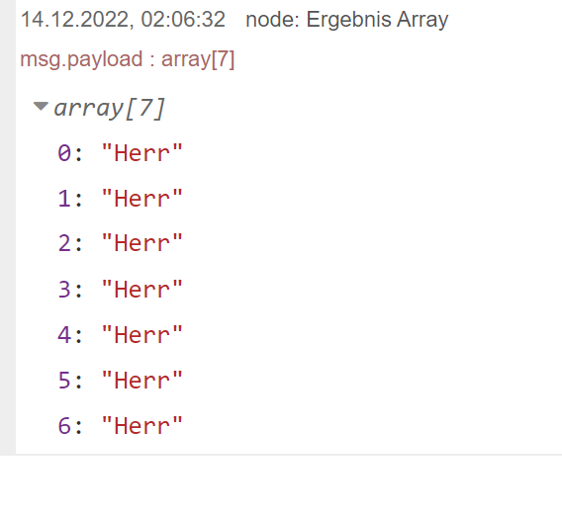The image size is (562, 516).
Task: Click the "Herr" value at index 0
Action: tap(142, 153)
